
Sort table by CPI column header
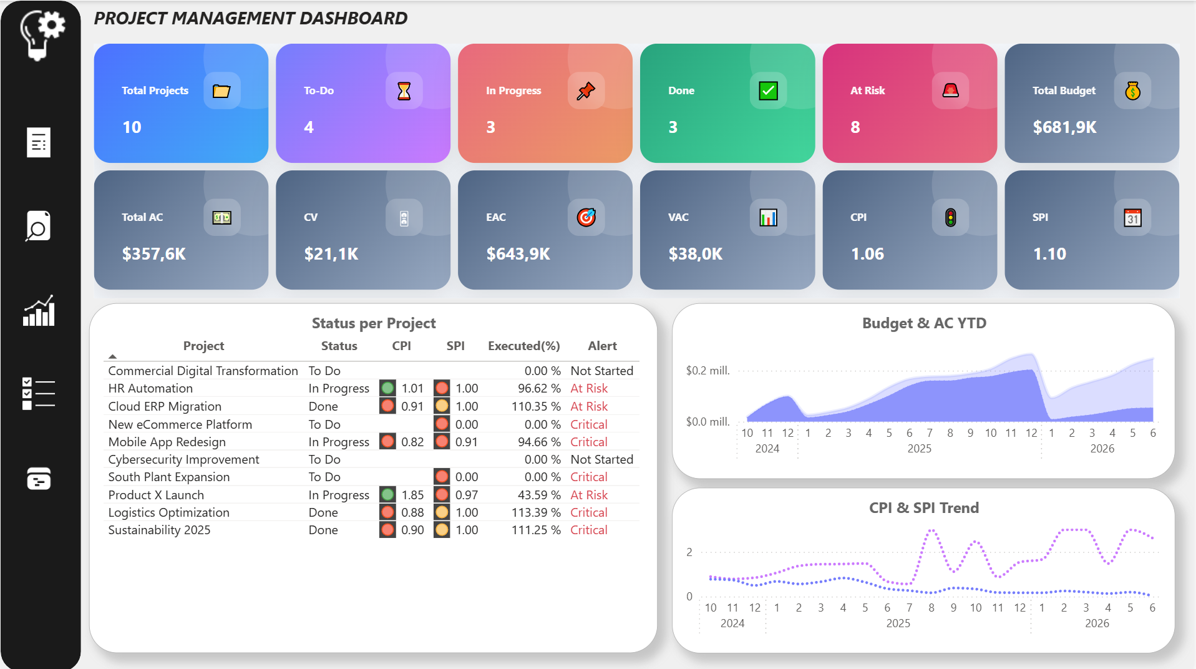pyautogui.click(x=401, y=346)
